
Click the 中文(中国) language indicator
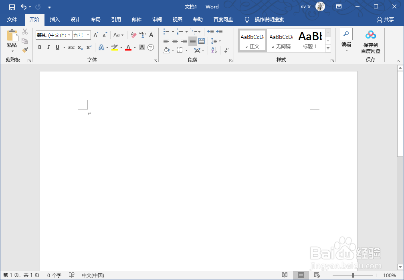click(x=93, y=275)
